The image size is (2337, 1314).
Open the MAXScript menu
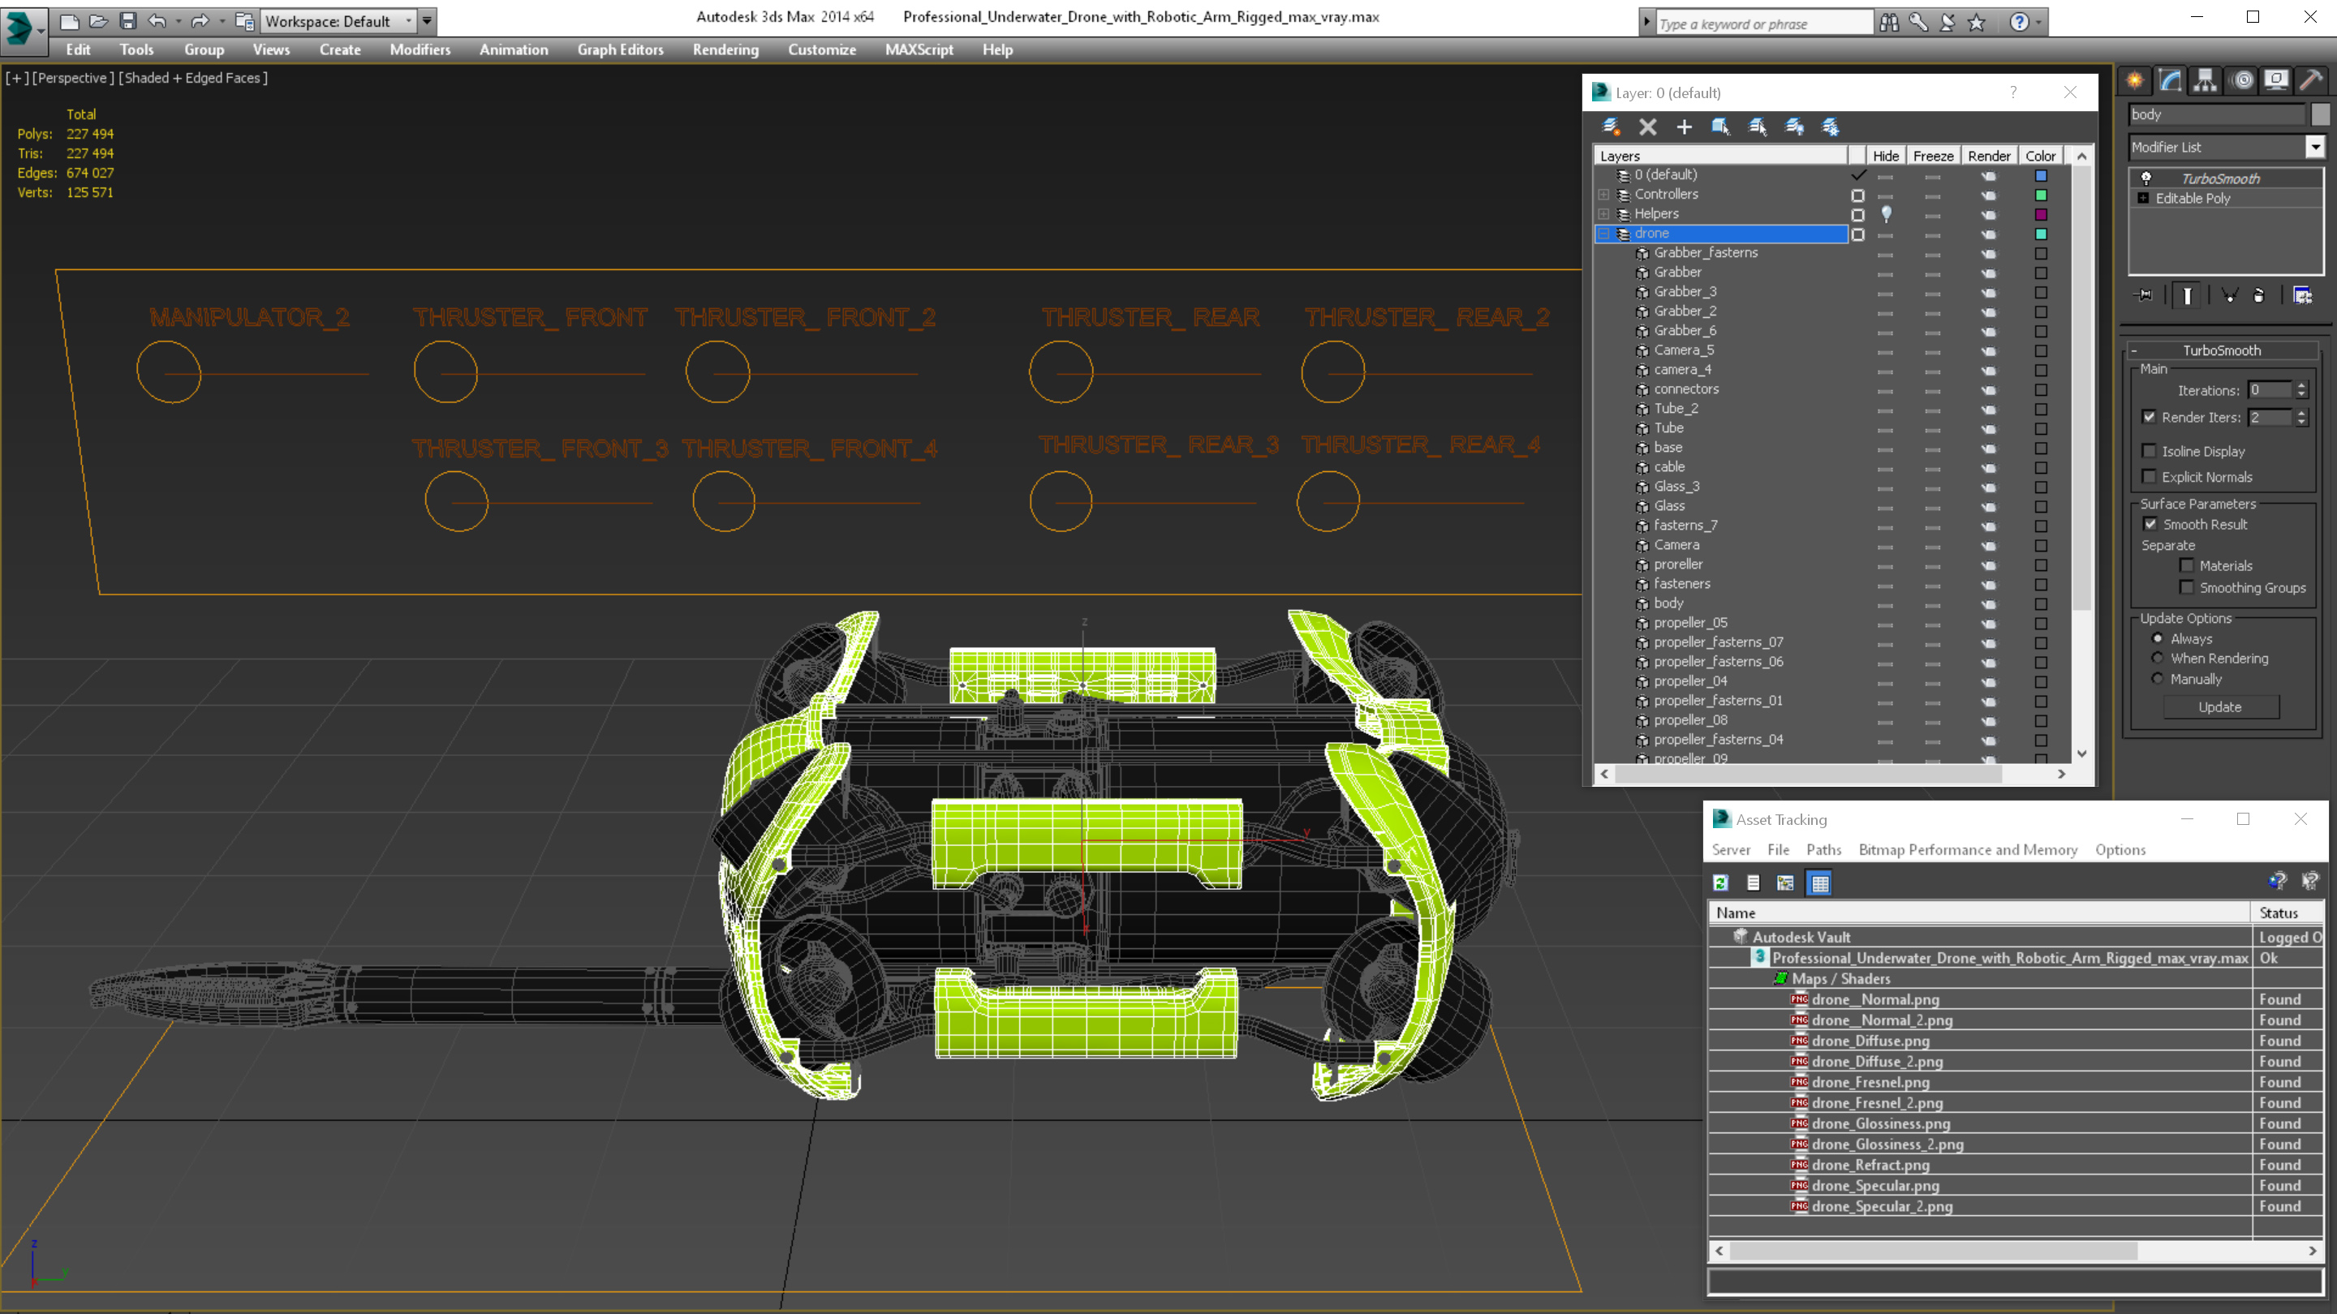point(919,49)
